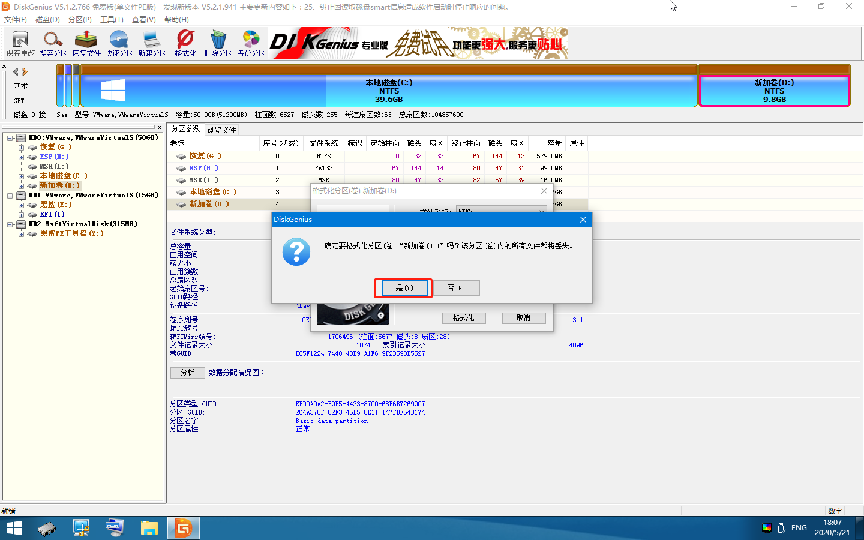Open File Explorer from the taskbar
Viewport: 864px width, 540px height.
pos(149,528)
